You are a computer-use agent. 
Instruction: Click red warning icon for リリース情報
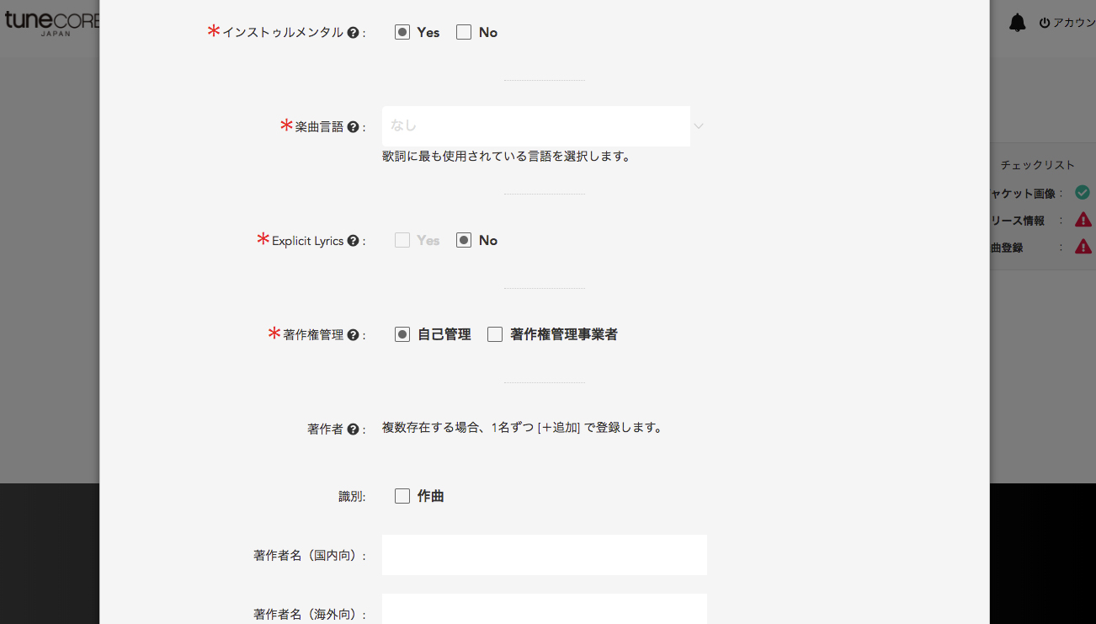click(1083, 220)
